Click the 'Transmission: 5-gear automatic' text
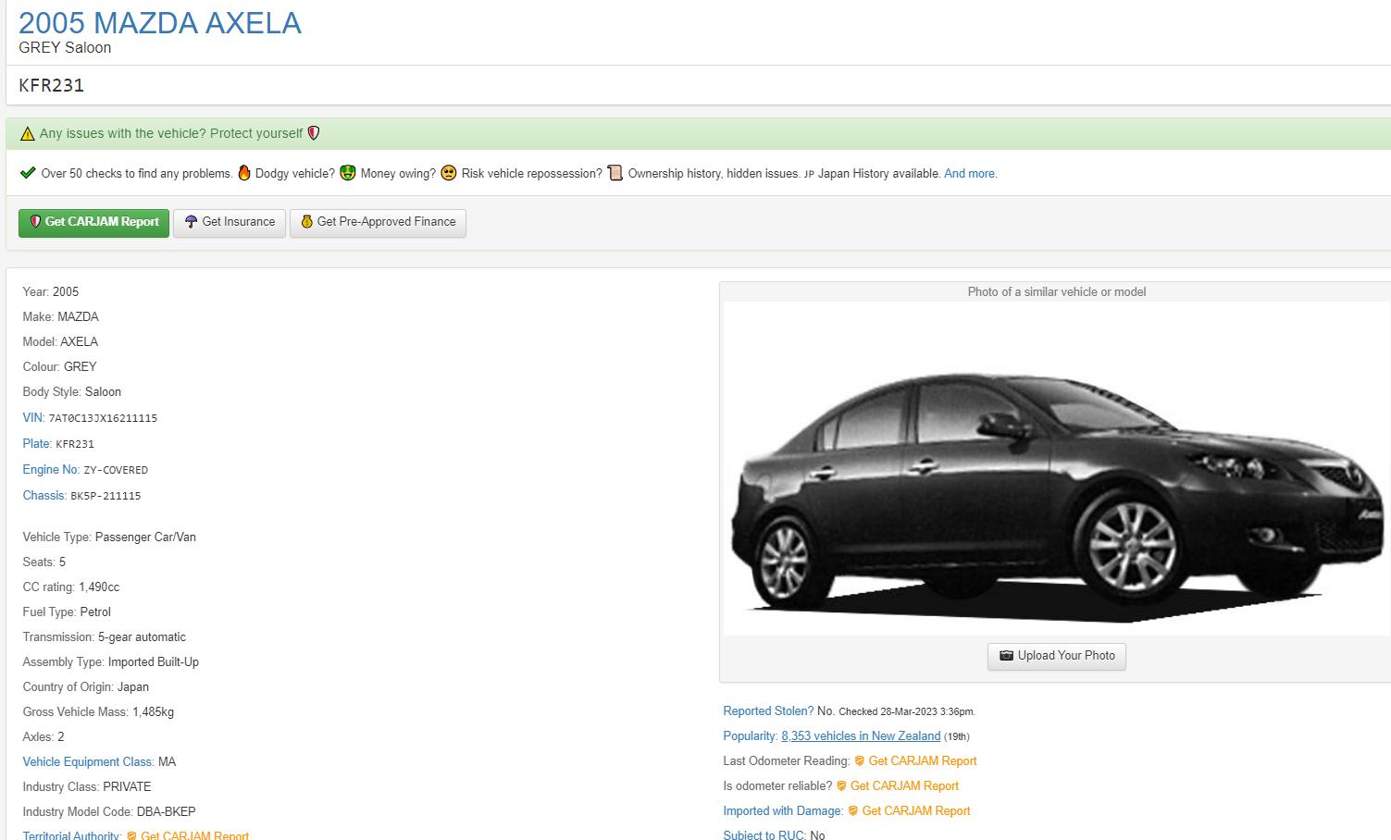The height and width of the screenshot is (840, 1391). [x=105, y=637]
